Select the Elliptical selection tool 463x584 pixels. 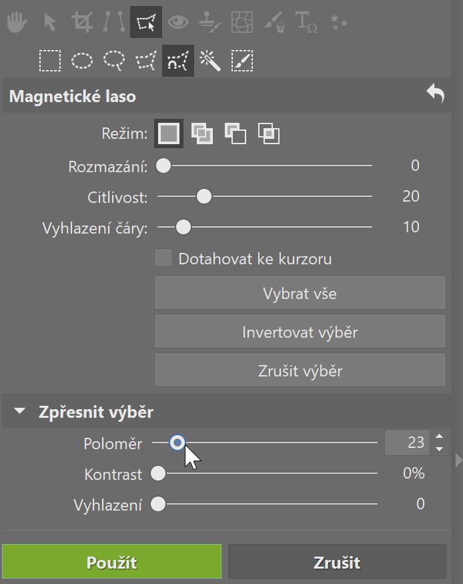pyautogui.click(x=82, y=61)
